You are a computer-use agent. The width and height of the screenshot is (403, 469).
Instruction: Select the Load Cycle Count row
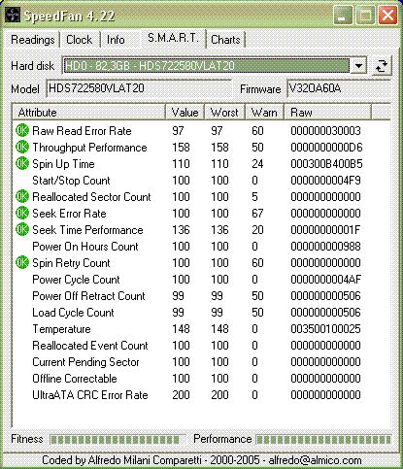tap(201, 313)
